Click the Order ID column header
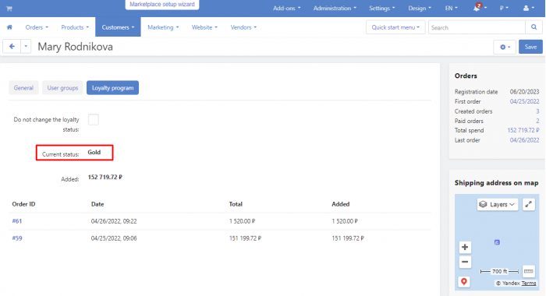 pos(23,204)
